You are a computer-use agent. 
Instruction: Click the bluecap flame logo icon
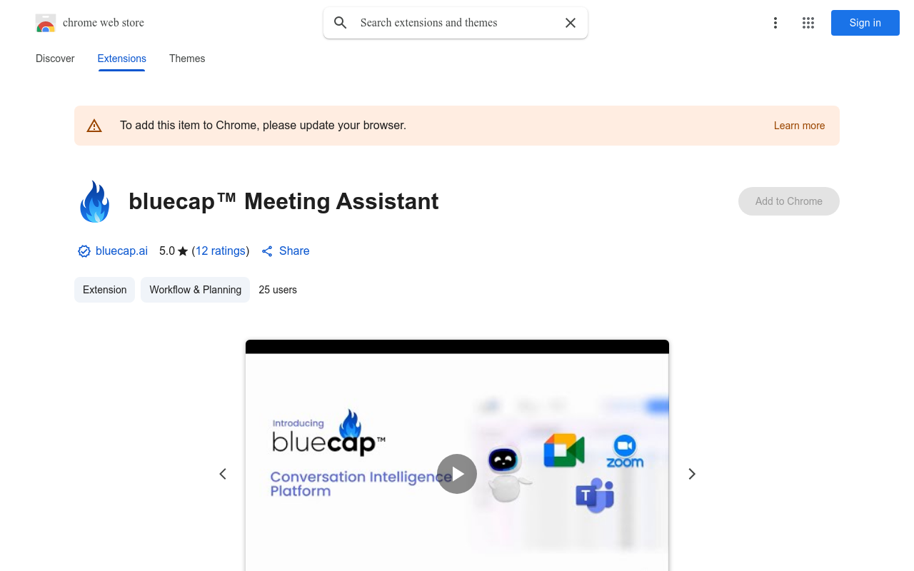[94, 201]
